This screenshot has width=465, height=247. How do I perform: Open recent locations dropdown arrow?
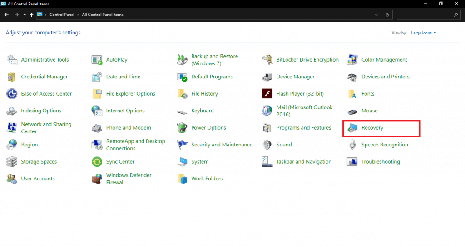pyautogui.click(x=25, y=15)
